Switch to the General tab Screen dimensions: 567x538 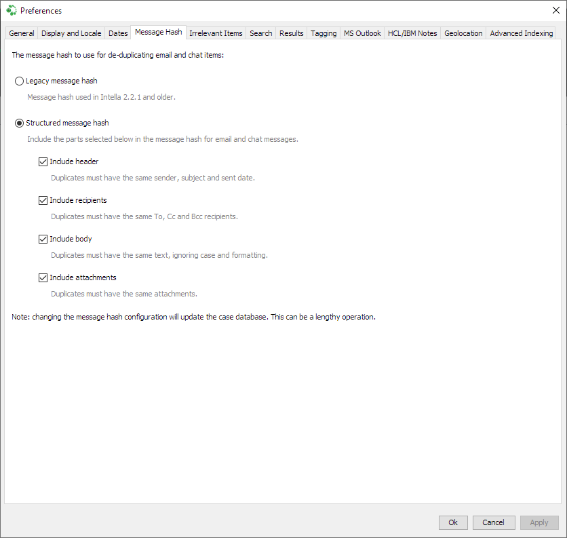pyautogui.click(x=21, y=33)
